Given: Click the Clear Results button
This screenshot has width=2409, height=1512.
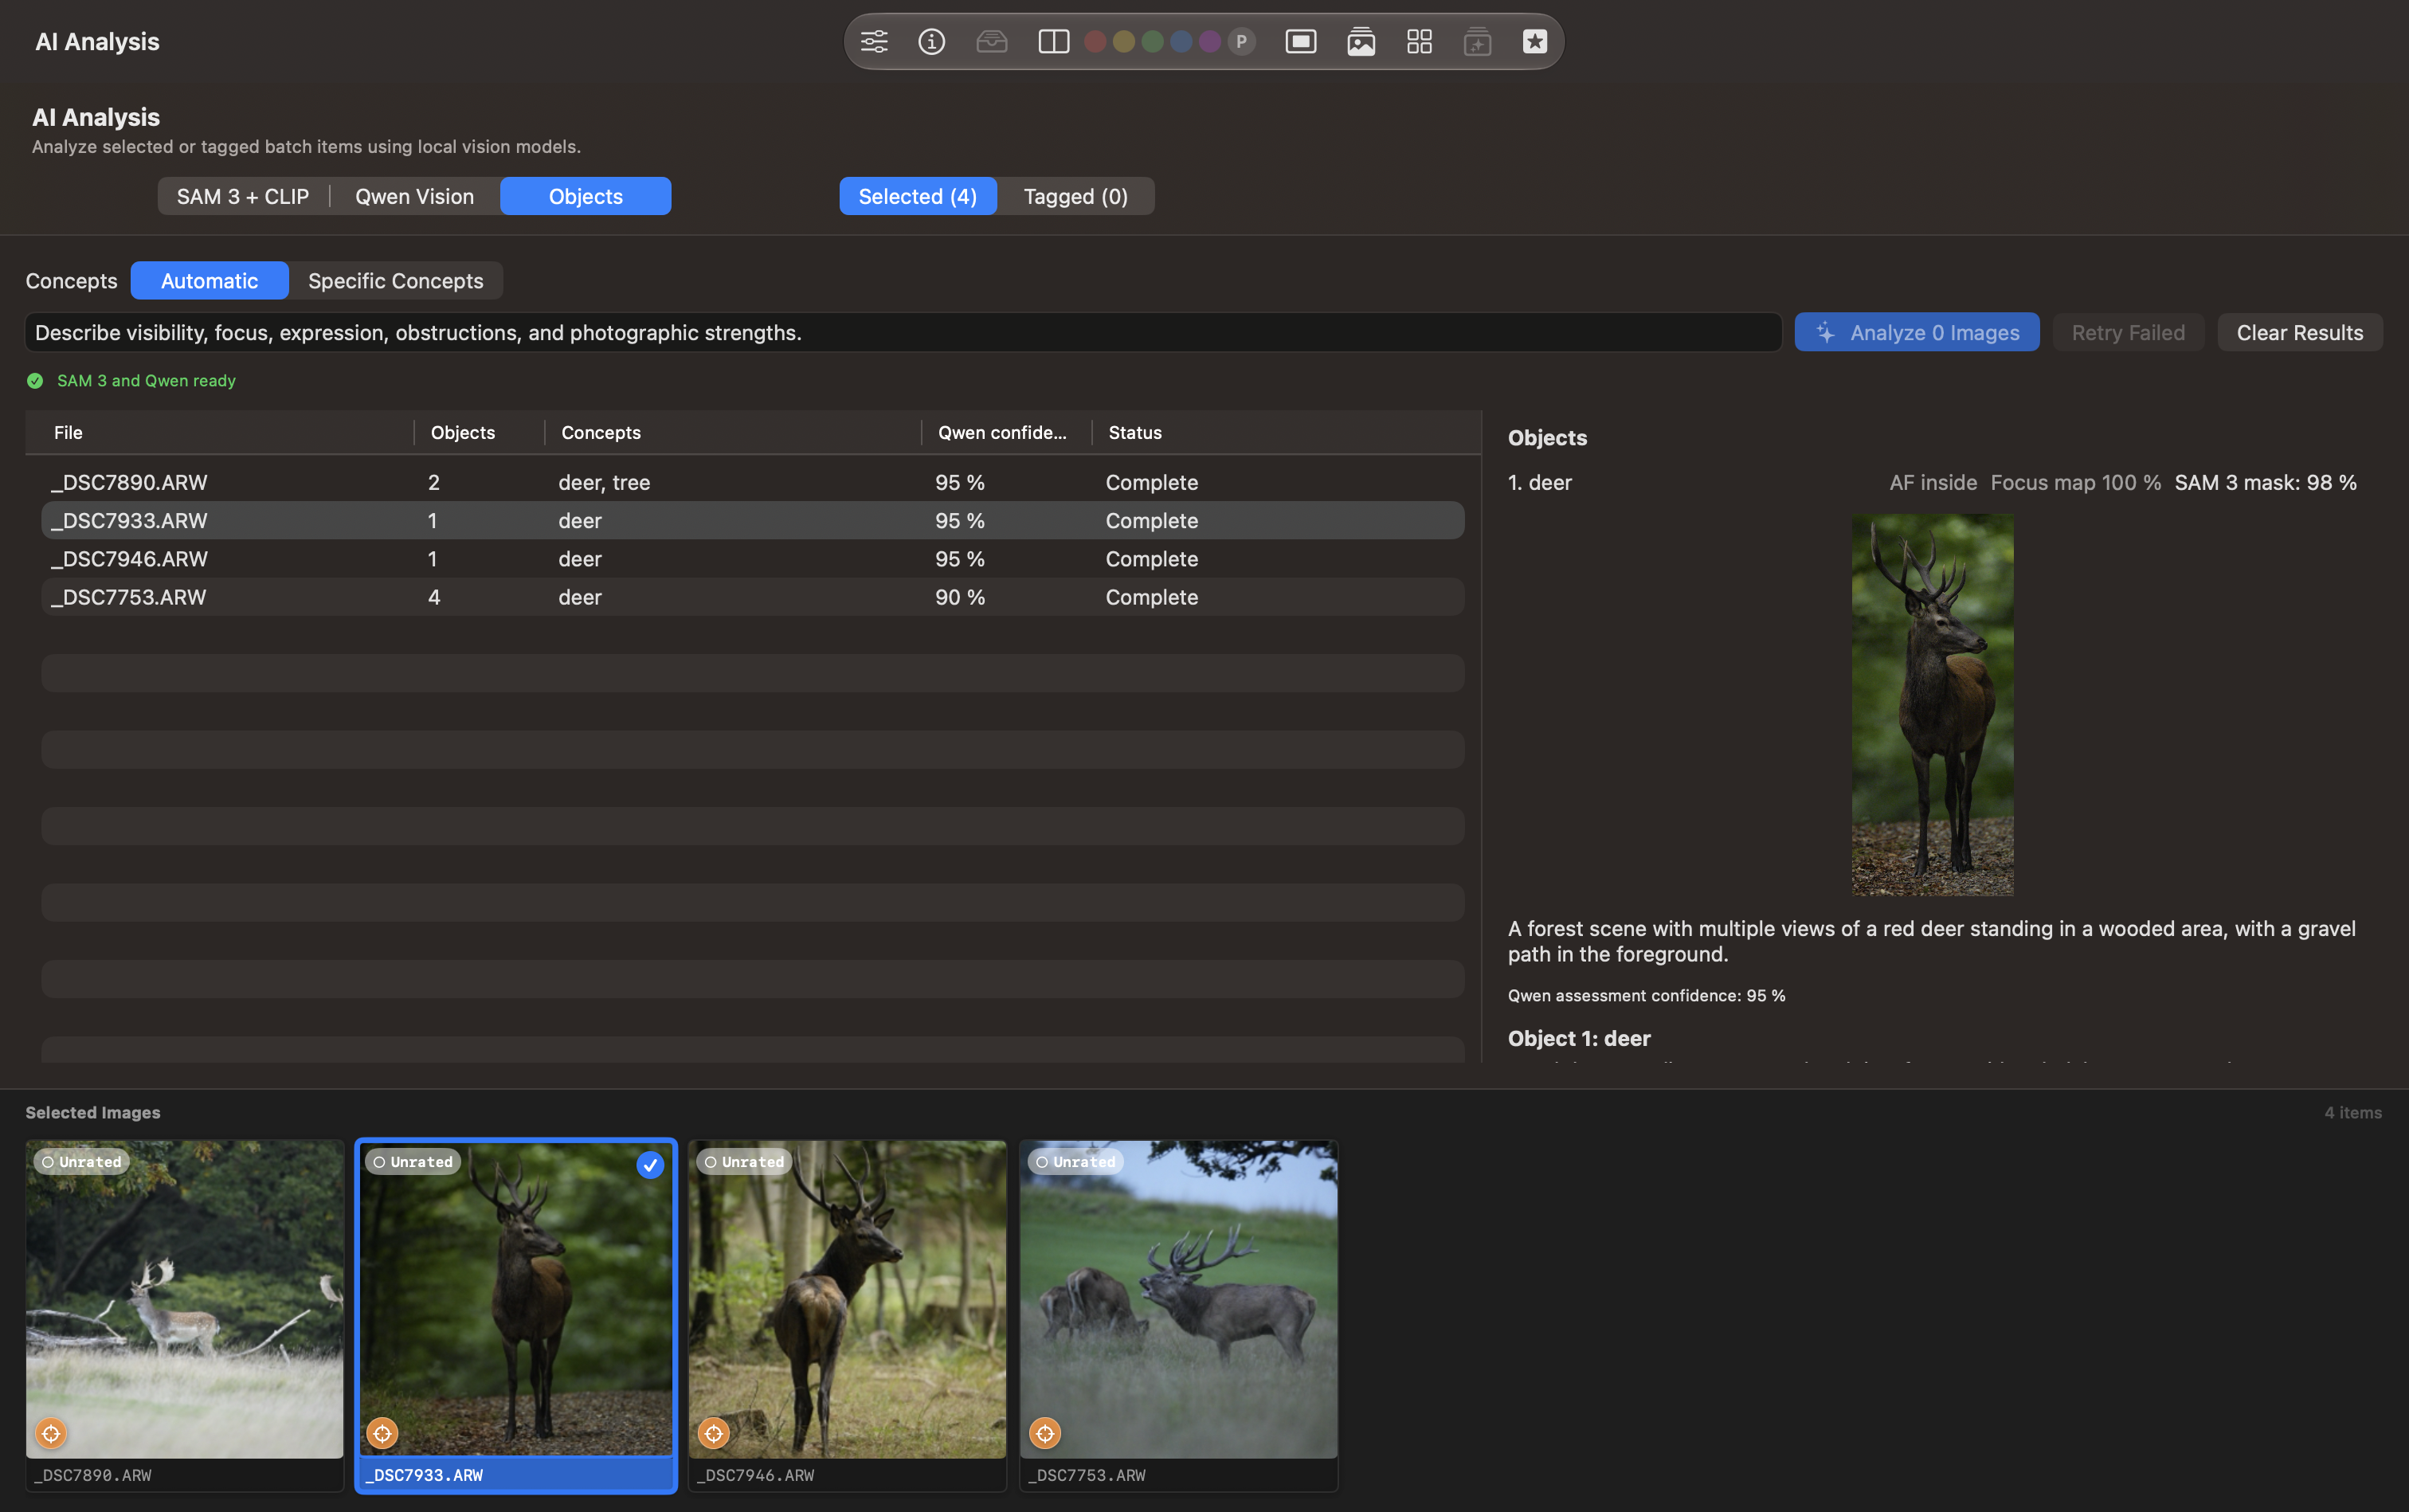Looking at the screenshot, I should (2299, 332).
